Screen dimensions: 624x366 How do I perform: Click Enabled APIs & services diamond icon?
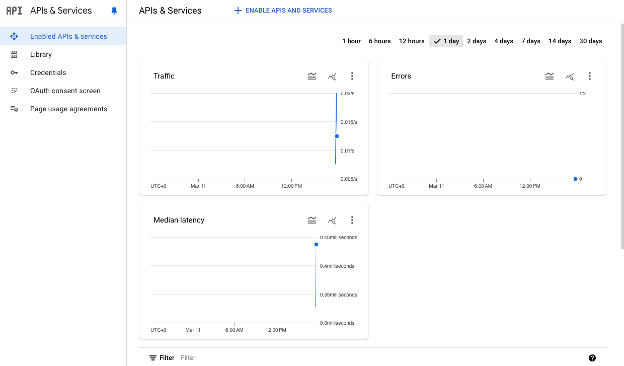14,36
